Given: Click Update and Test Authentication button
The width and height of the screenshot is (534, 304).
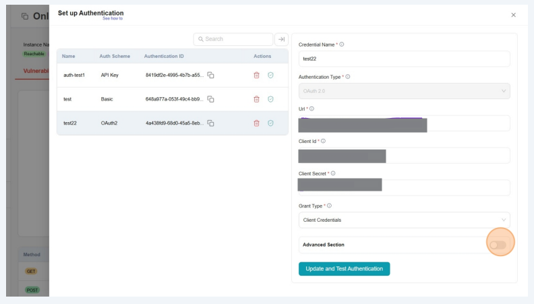Looking at the screenshot, I should [345, 268].
